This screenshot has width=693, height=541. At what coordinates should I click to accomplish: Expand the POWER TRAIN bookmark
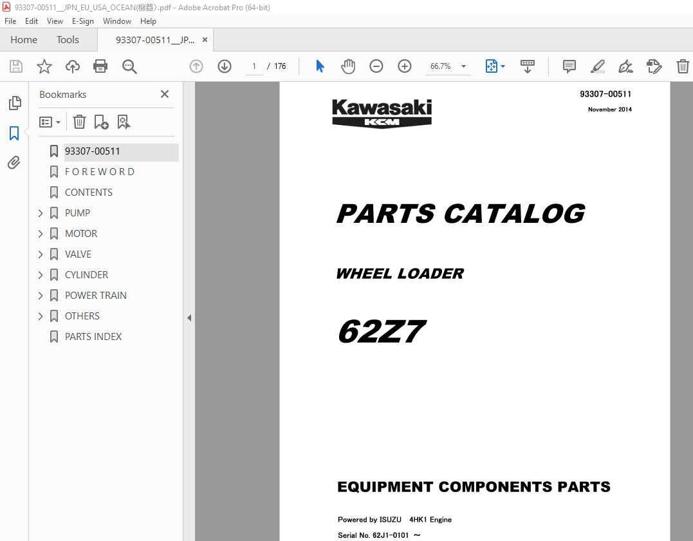41,296
